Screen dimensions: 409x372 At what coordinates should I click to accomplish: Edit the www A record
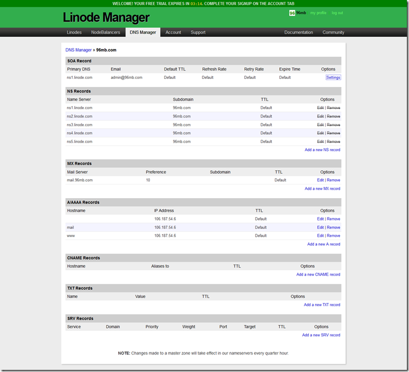pyautogui.click(x=321, y=236)
